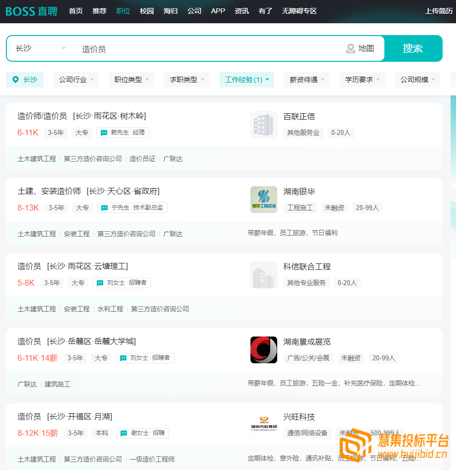Click 通信/网络设备 industry tag
The height and width of the screenshot is (470, 456).
[x=307, y=433]
